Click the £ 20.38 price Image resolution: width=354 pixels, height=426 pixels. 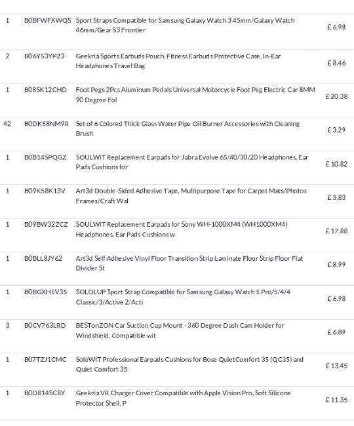(x=336, y=96)
